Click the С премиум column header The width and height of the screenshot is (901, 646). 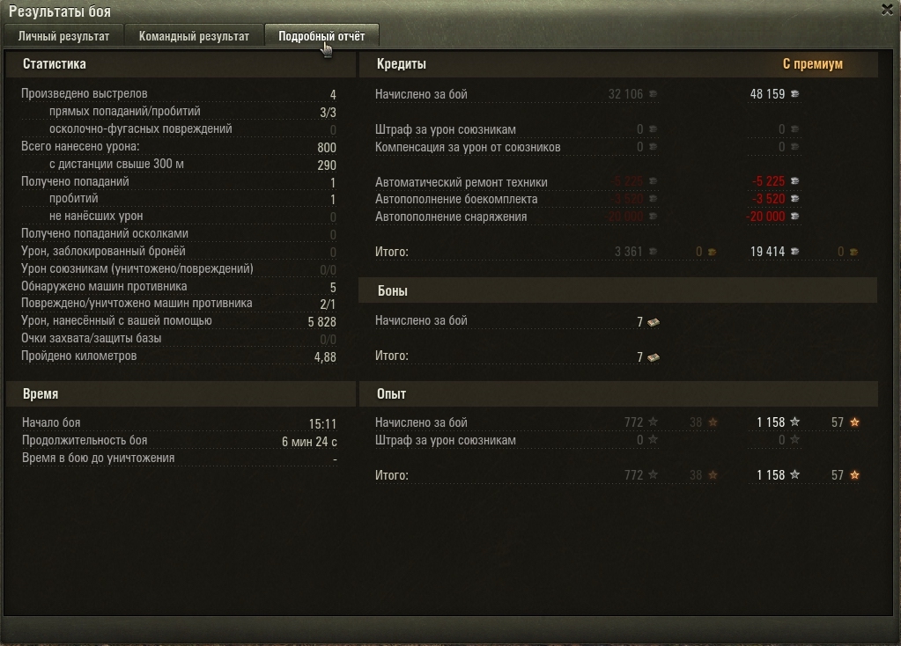tap(813, 63)
